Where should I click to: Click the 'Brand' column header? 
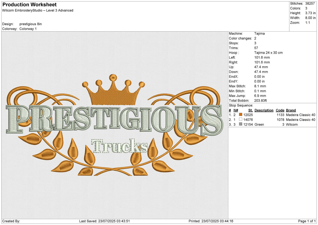pos(291,110)
